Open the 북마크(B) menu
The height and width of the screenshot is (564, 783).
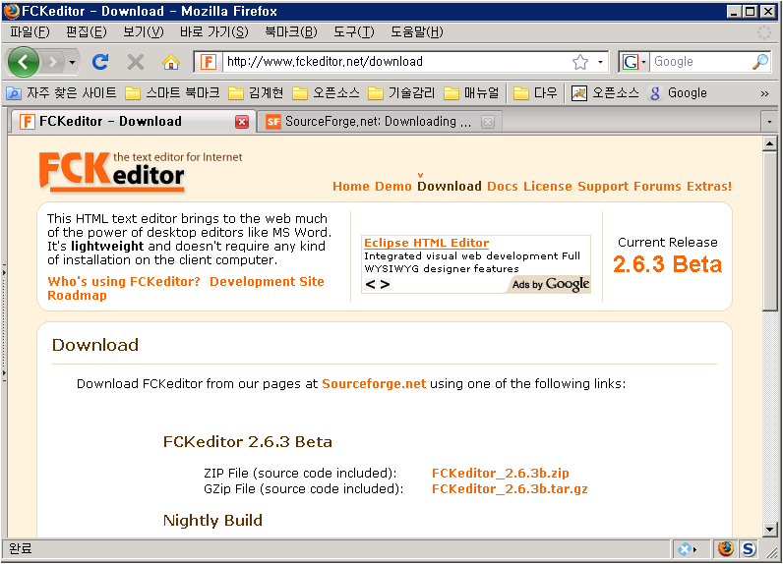[290, 32]
